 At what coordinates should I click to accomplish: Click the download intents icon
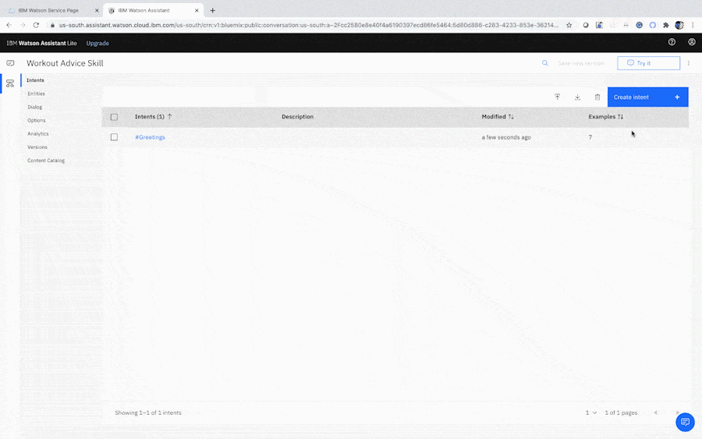pyautogui.click(x=577, y=97)
